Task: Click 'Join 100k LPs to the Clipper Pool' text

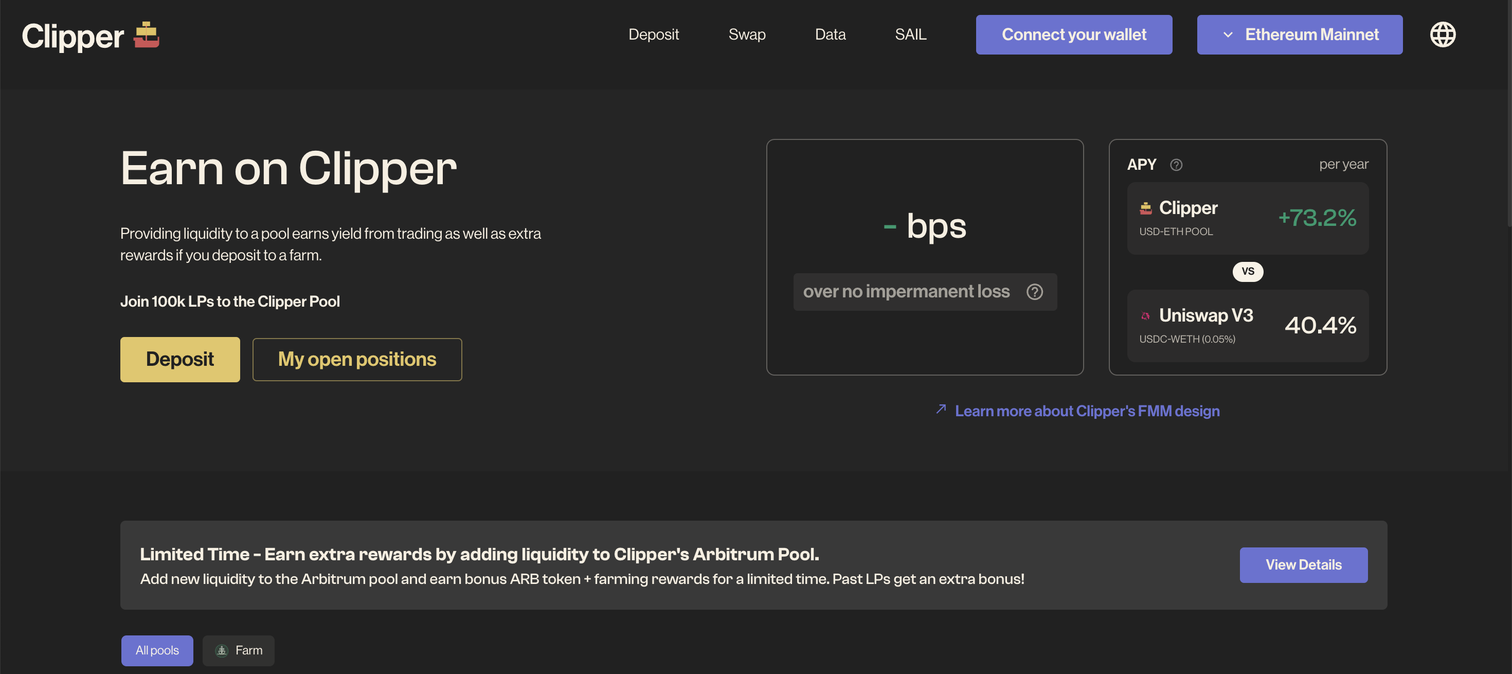Action: point(229,302)
